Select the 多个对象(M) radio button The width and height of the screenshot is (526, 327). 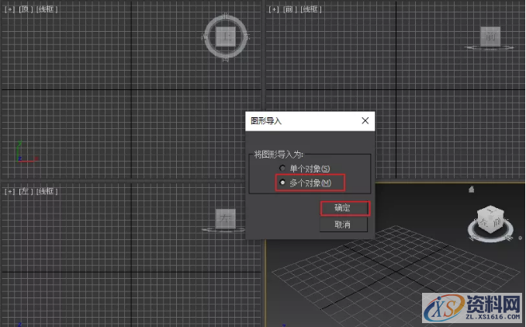coord(282,183)
